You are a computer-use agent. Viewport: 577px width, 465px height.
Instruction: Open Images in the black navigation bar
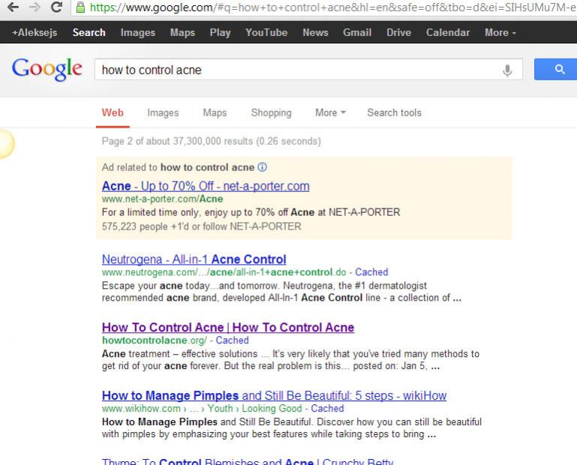[138, 33]
